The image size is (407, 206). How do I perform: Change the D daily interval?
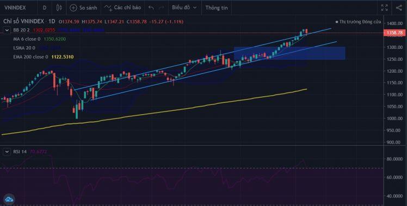(x=45, y=8)
